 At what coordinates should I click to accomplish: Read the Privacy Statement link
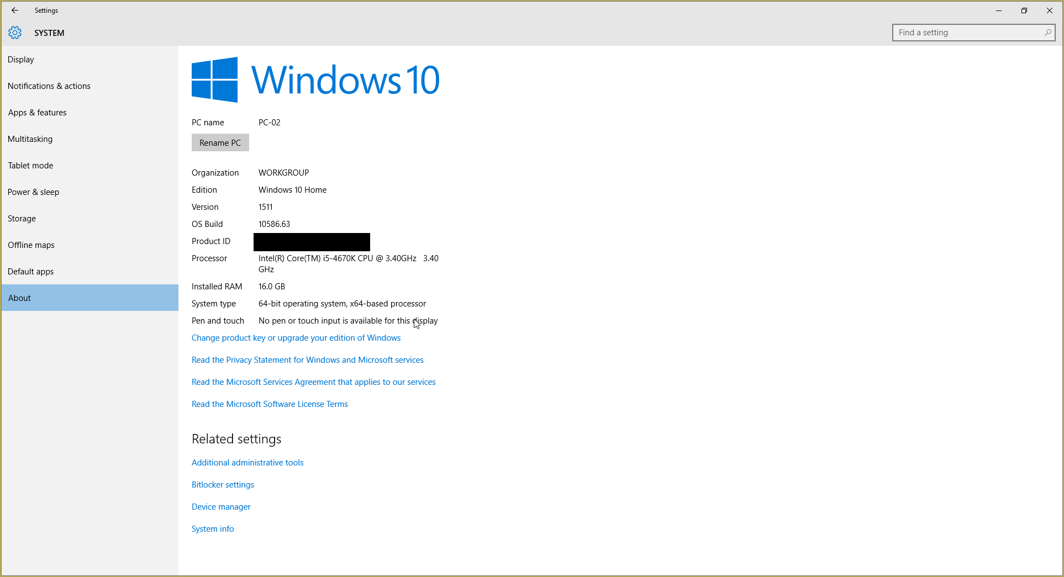click(x=307, y=359)
